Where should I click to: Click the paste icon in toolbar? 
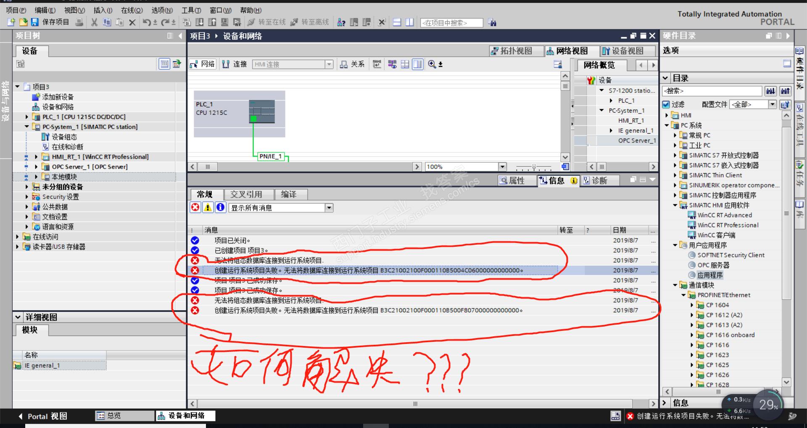[120, 22]
